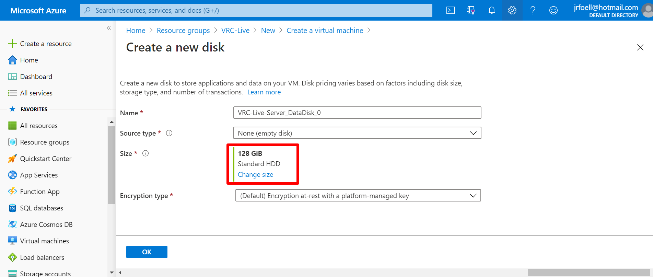This screenshot has height=277, width=653.
Task: Click the Storage accounts icon
Action: coord(12,274)
